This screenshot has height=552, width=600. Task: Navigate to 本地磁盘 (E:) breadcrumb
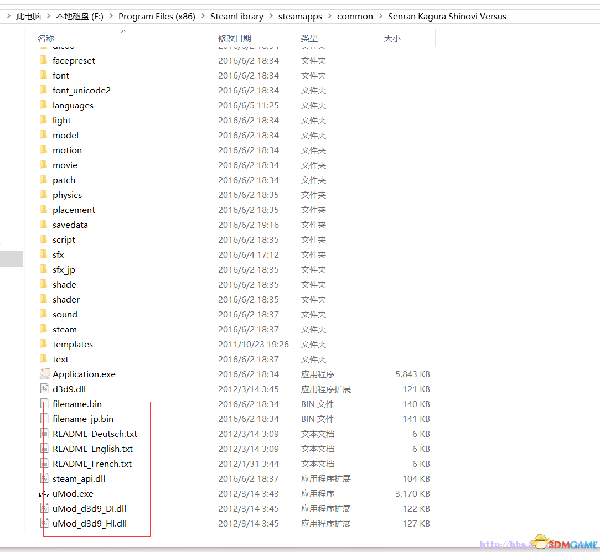coord(80,17)
